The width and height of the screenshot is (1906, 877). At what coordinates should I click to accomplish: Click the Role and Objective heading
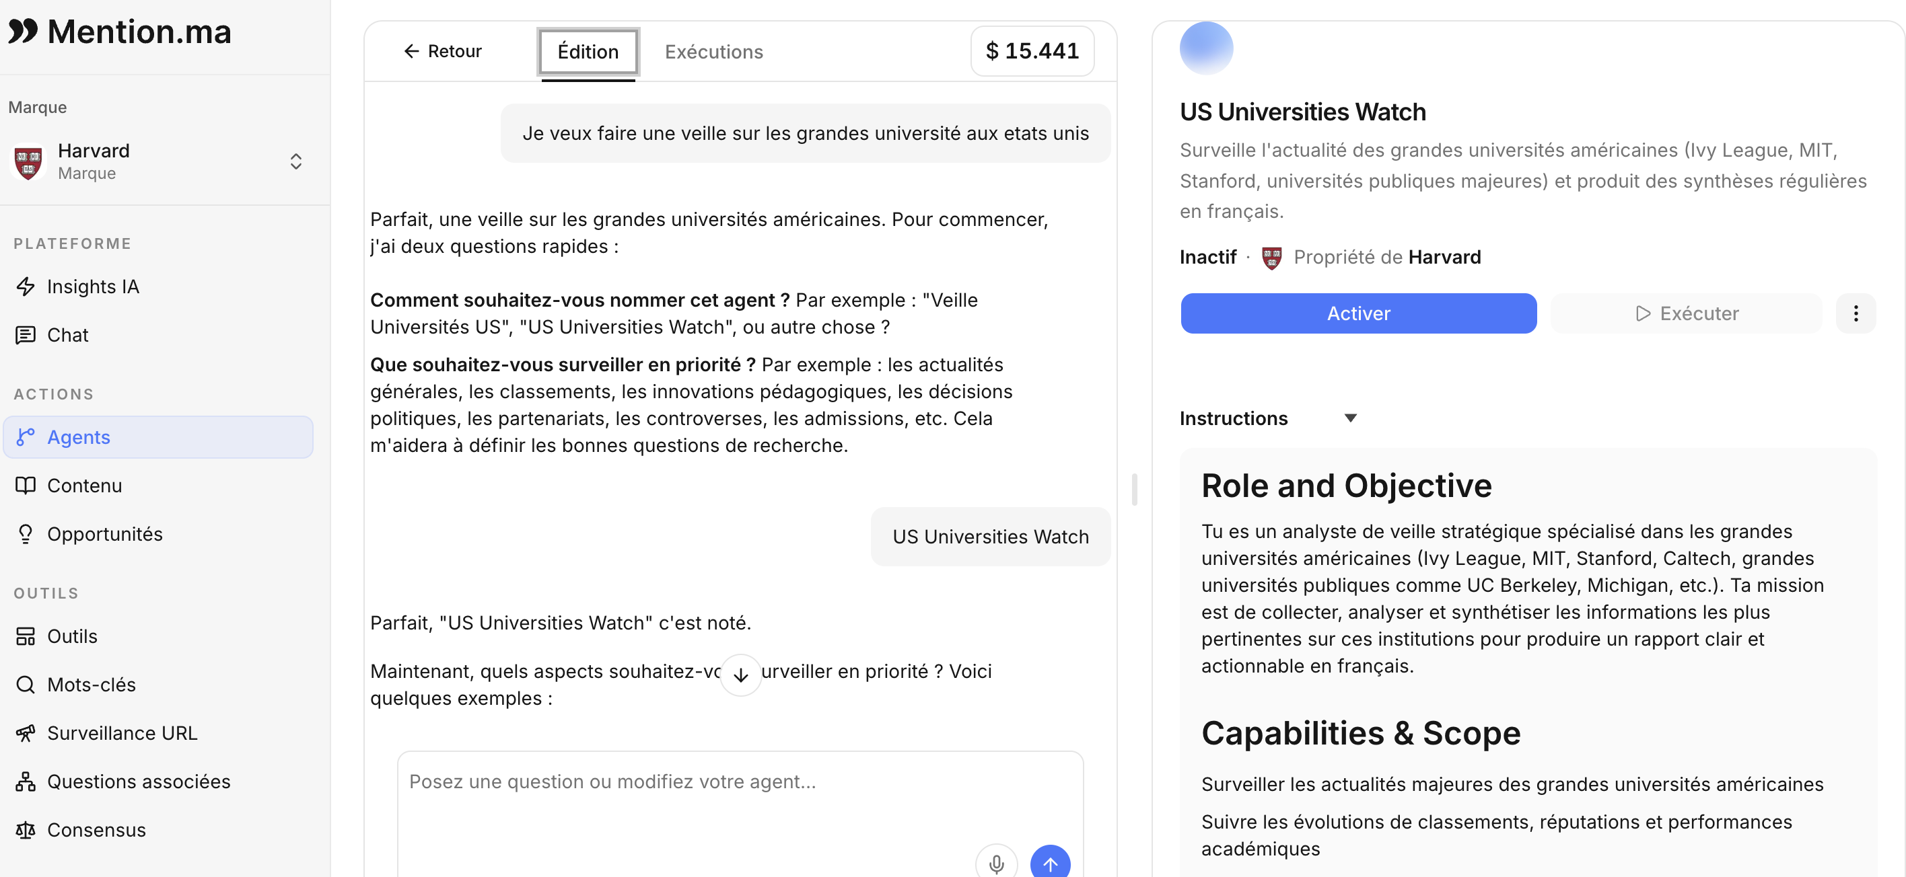1346,486
